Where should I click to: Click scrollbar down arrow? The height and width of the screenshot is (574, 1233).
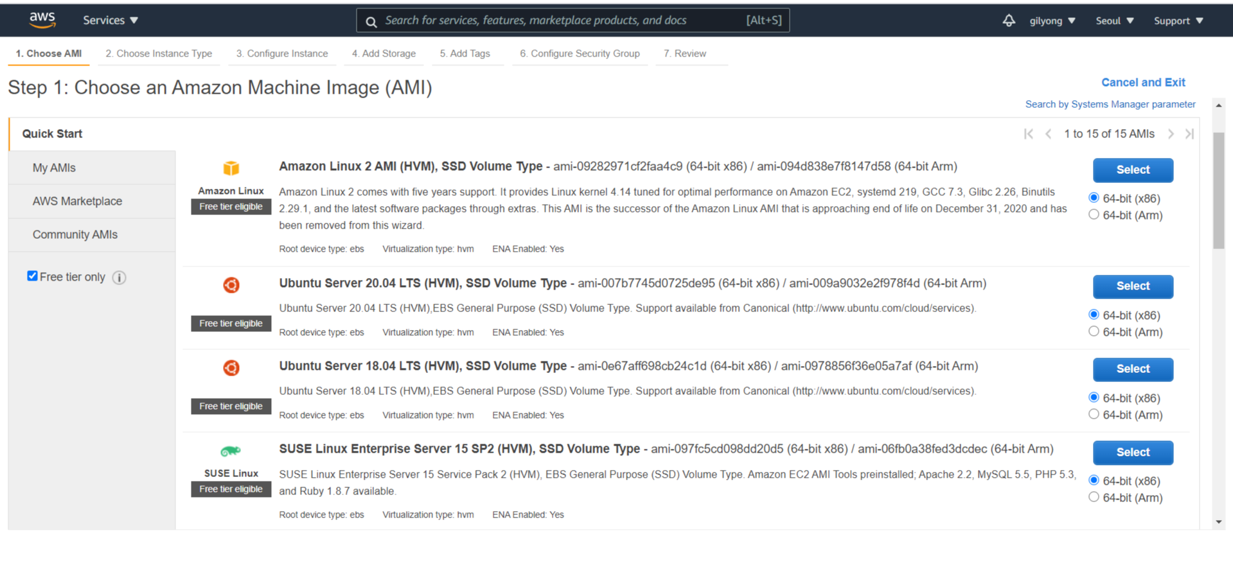[1218, 522]
